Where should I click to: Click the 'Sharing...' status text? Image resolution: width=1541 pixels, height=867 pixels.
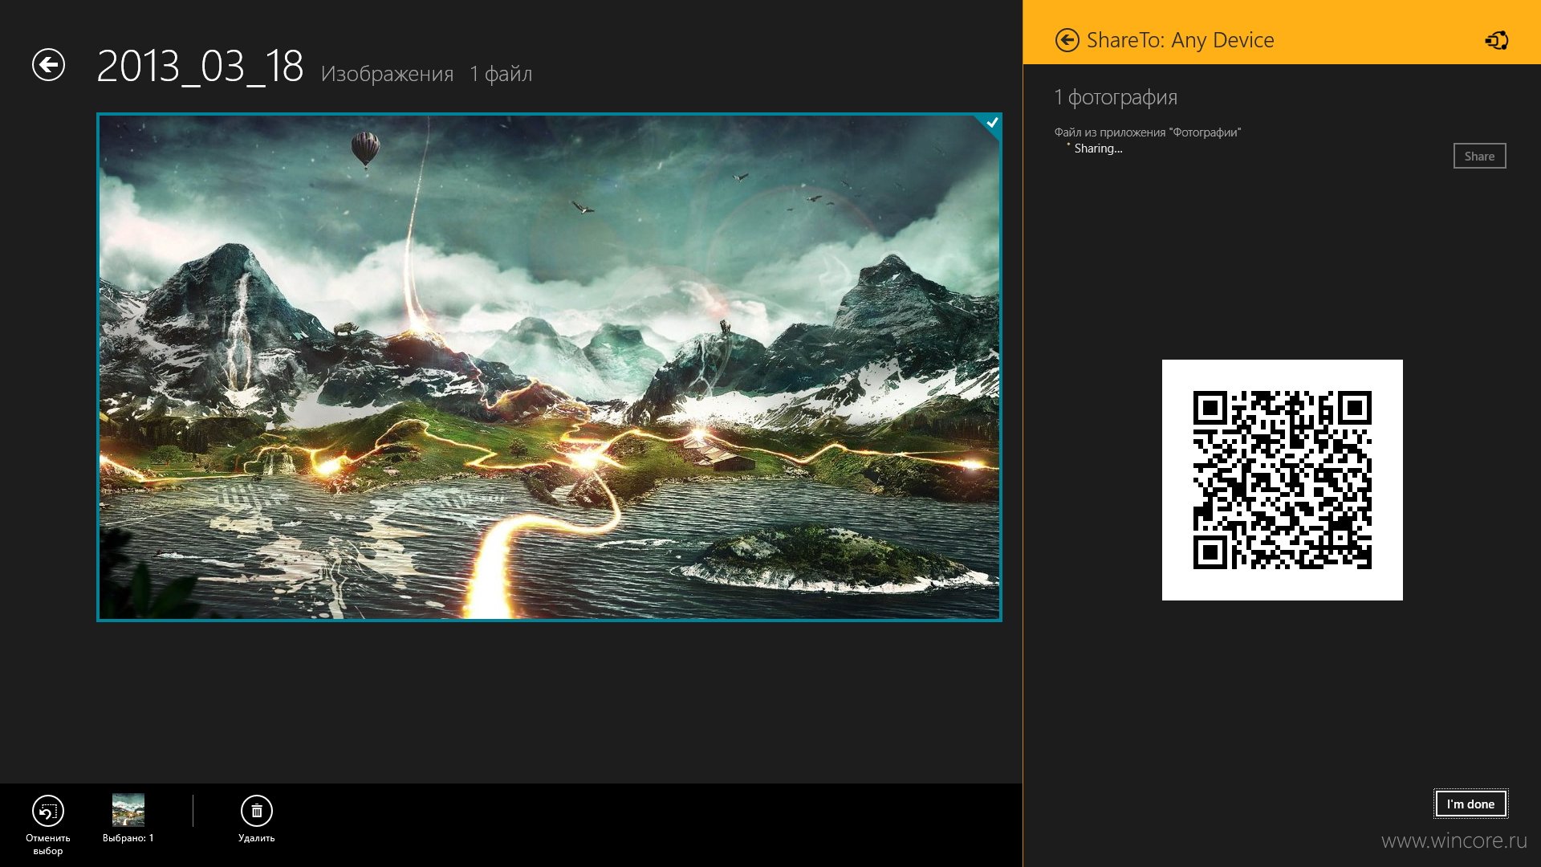pos(1098,149)
